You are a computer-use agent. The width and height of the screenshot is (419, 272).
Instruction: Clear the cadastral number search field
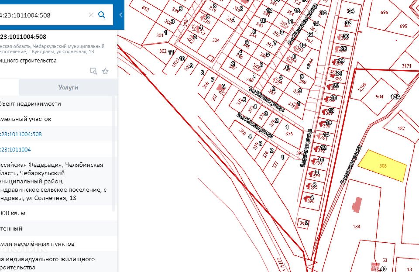91,15
